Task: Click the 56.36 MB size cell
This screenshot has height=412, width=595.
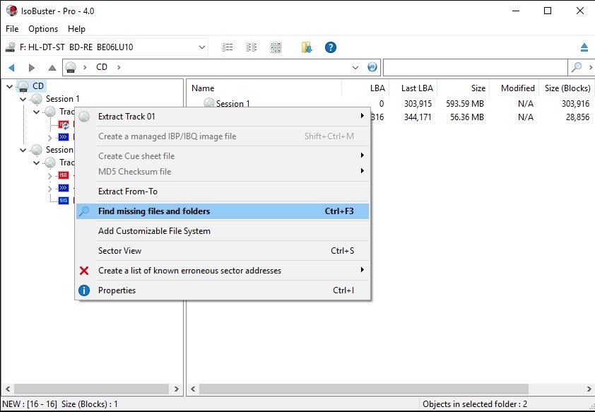Action: (x=467, y=117)
